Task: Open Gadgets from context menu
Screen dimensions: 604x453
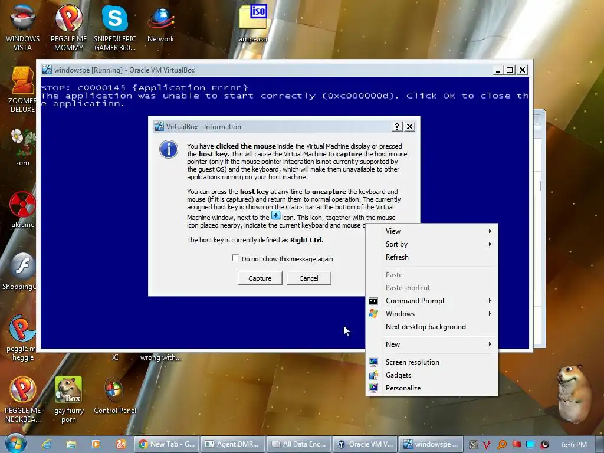Action: pyautogui.click(x=431, y=375)
